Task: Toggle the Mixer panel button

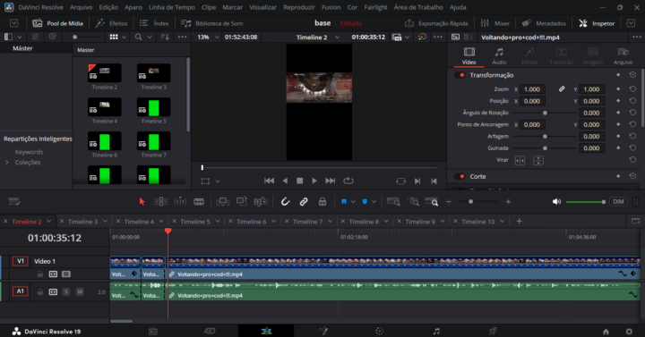Action: (494, 23)
